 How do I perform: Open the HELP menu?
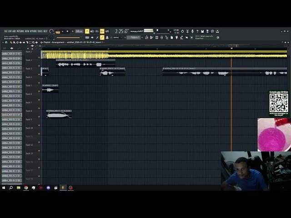pyautogui.click(x=45, y=31)
